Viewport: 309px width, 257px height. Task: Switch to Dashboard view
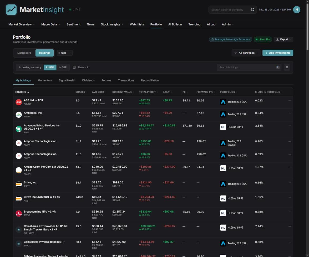tap(24, 53)
